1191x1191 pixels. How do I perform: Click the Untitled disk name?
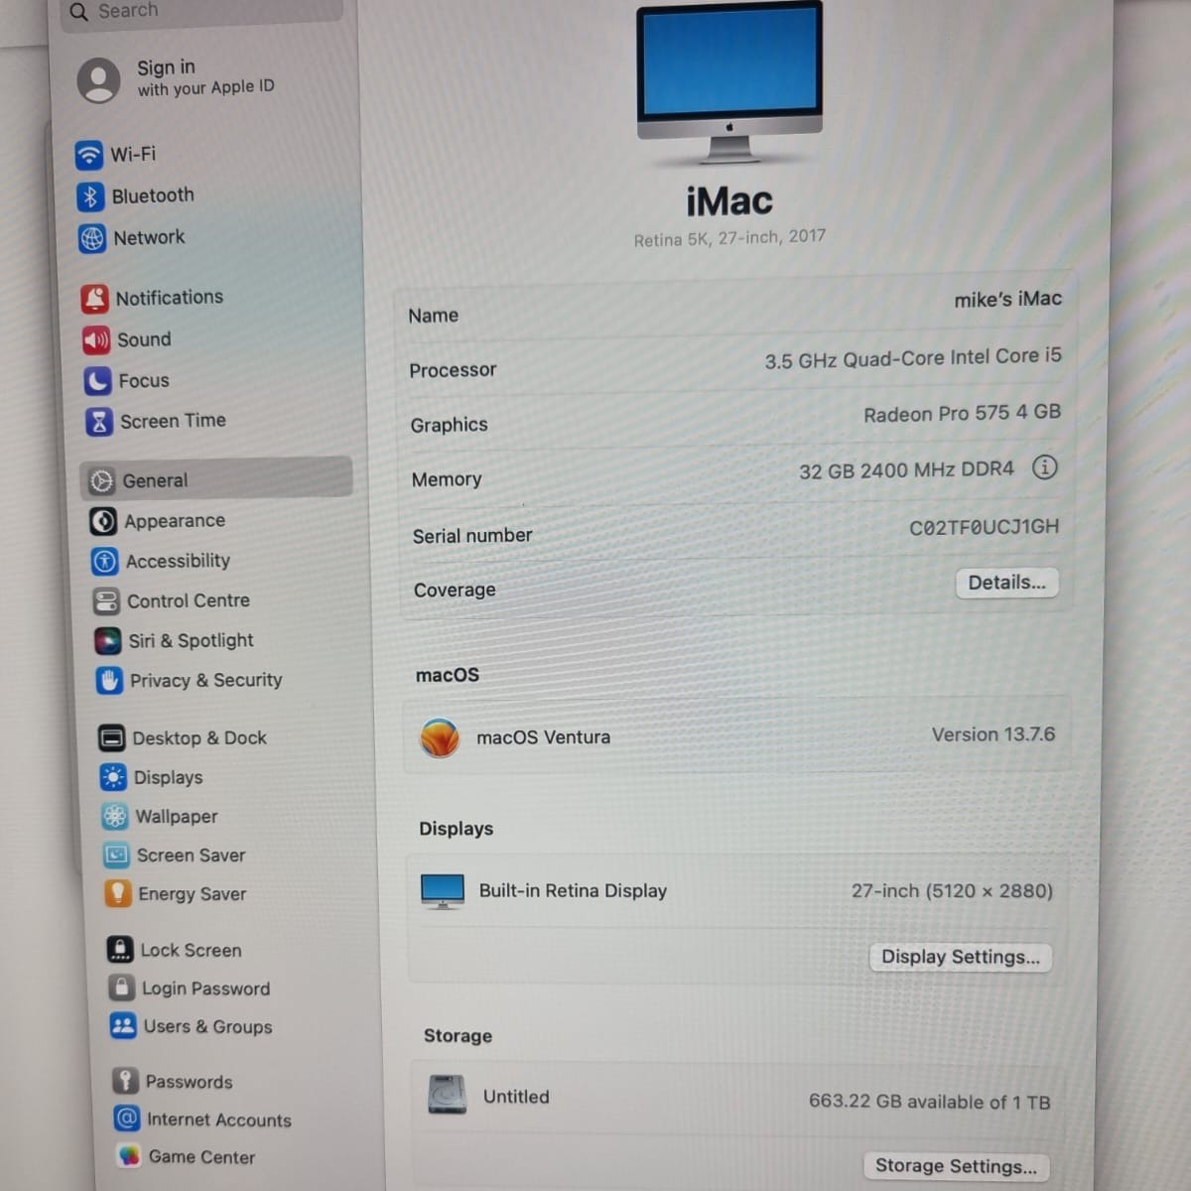tap(516, 1097)
